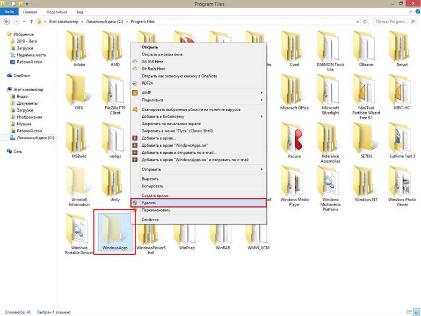Choose Добавить в архив "WindowsApps.rar"
This screenshot has height=316, width=421.
point(198,145)
